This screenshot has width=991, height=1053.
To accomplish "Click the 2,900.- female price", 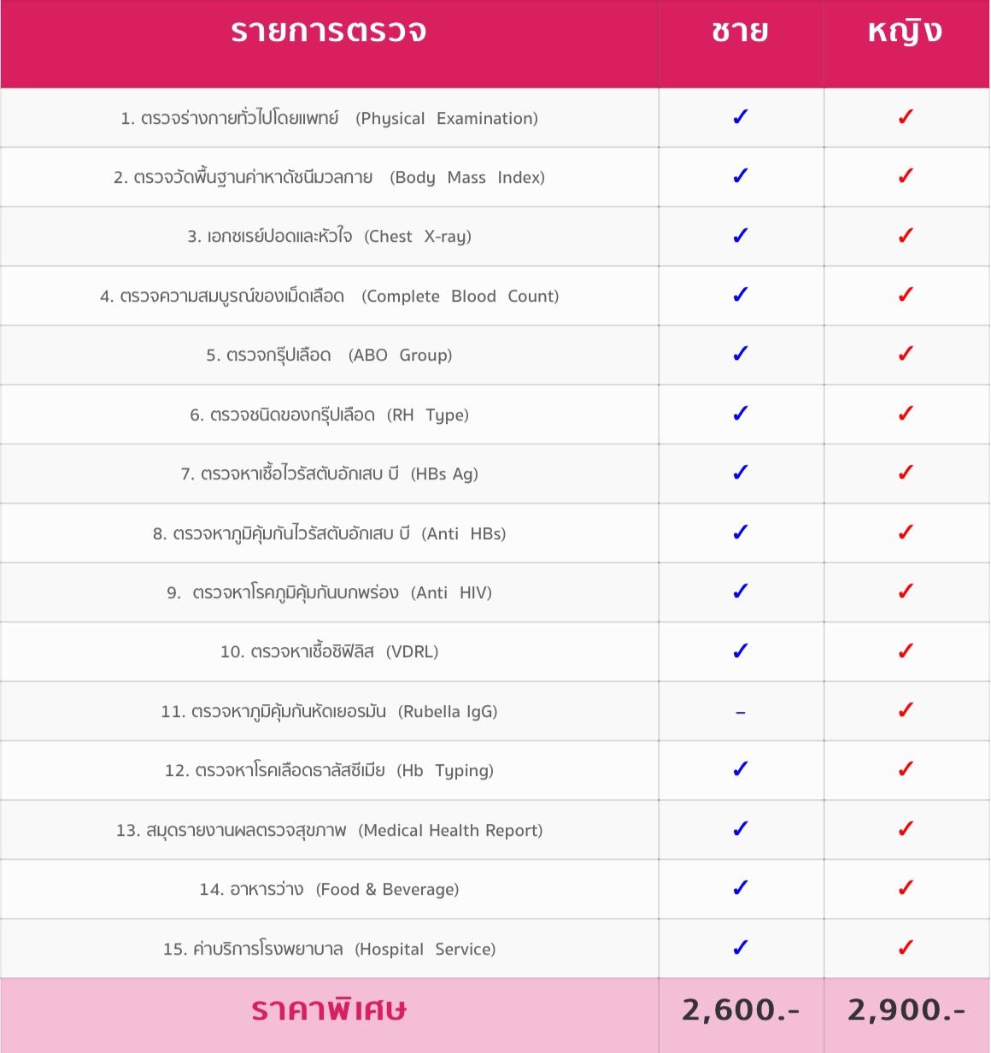I will [x=906, y=1010].
